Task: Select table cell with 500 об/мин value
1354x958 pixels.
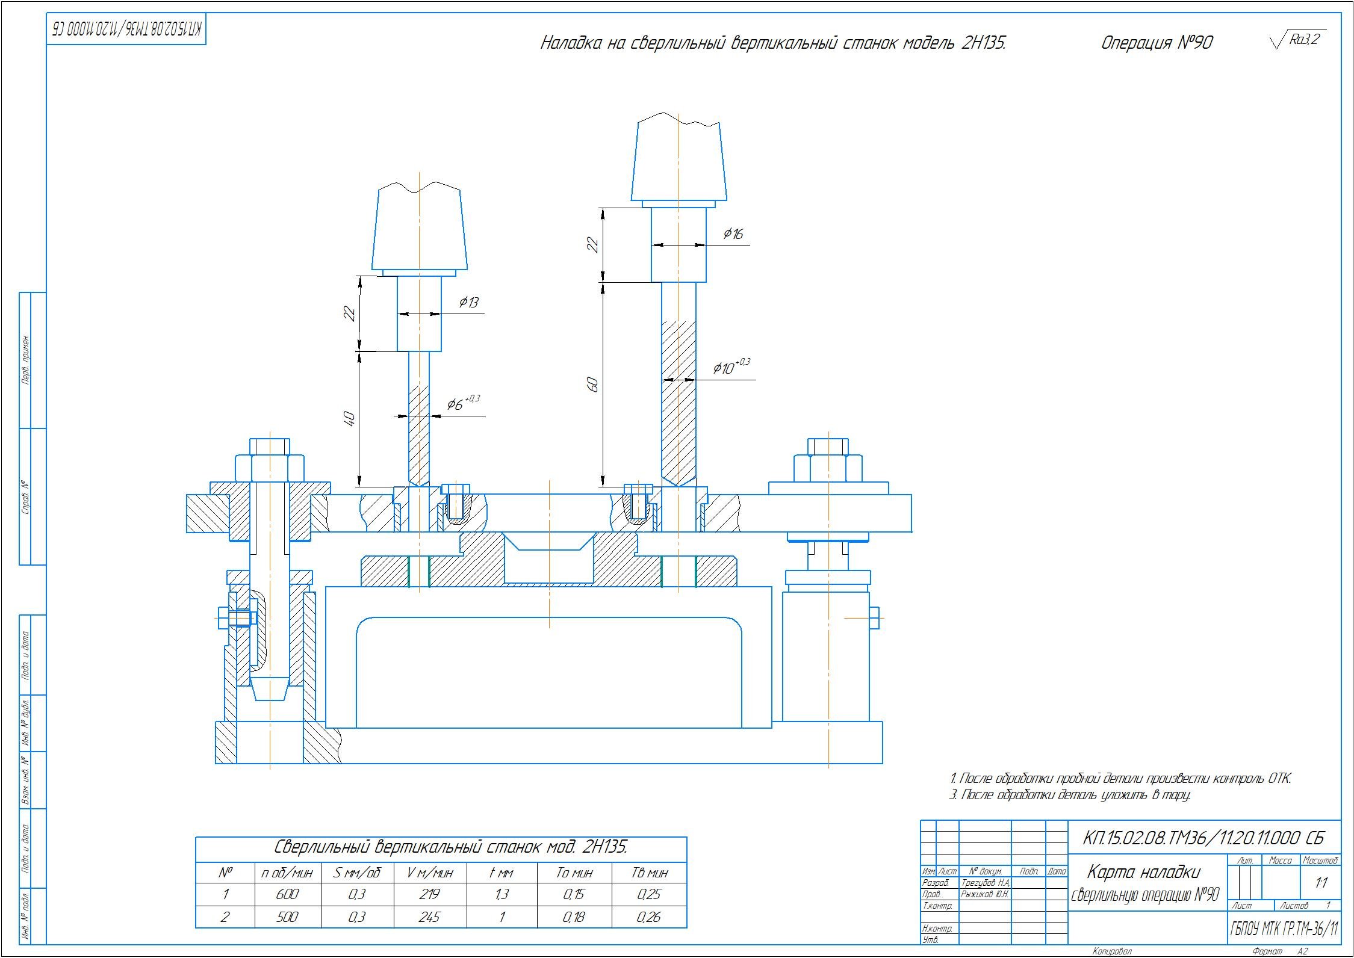Action: (x=287, y=917)
